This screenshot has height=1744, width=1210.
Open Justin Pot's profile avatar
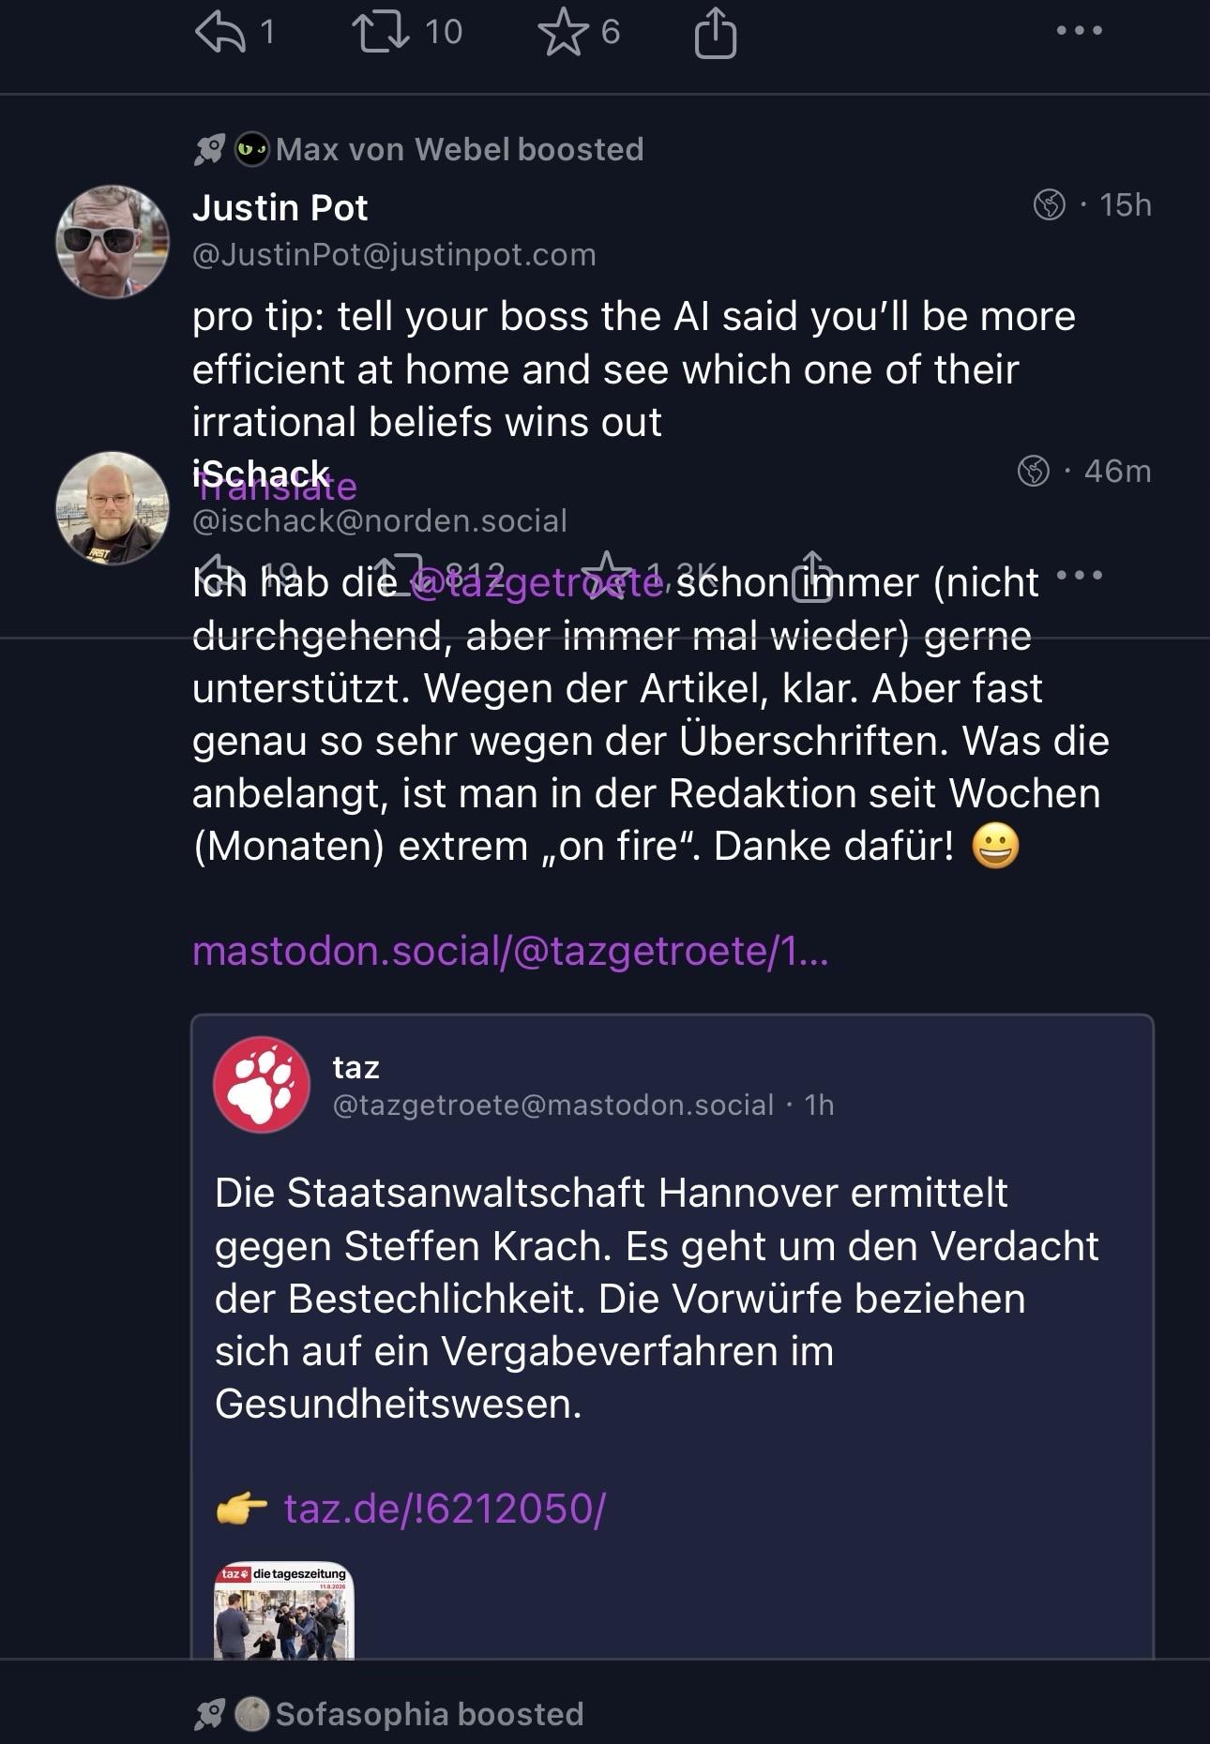tap(113, 242)
